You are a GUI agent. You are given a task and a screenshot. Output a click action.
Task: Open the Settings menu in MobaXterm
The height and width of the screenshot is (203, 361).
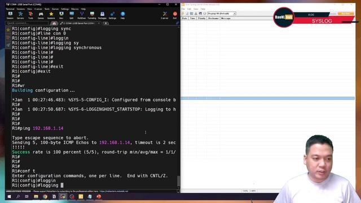pyautogui.click(x=65, y=9)
